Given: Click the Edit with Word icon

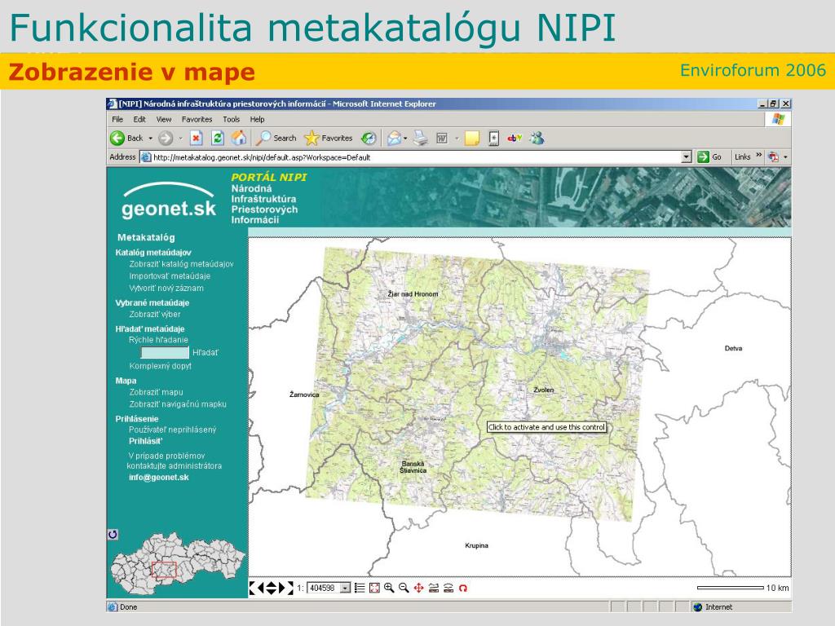Looking at the screenshot, I should 441,139.
